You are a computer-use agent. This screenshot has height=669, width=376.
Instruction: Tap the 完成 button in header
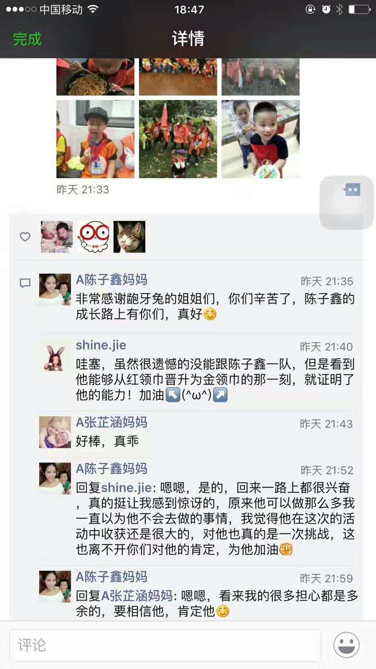(x=27, y=39)
